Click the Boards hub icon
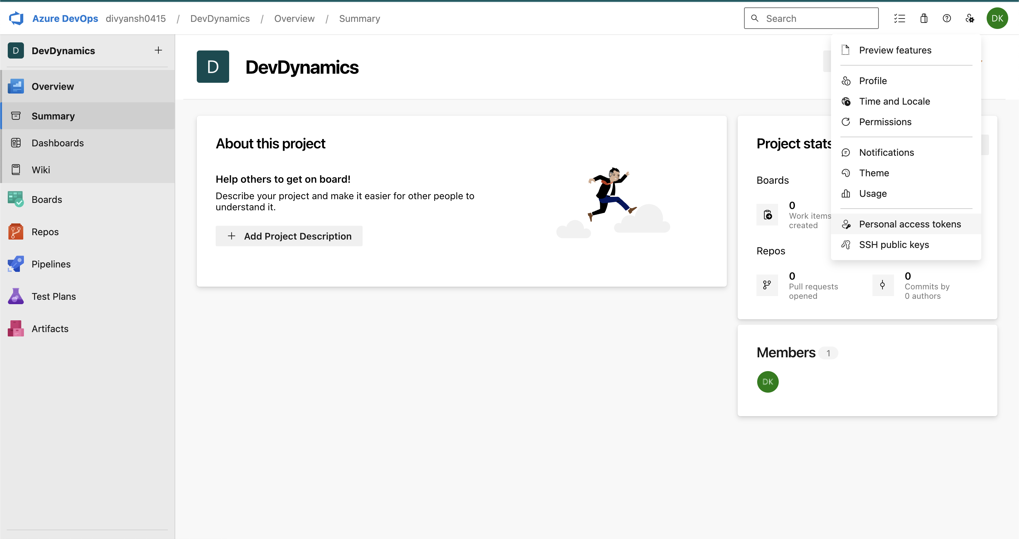Screen dimensions: 1019x539 [16, 200]
